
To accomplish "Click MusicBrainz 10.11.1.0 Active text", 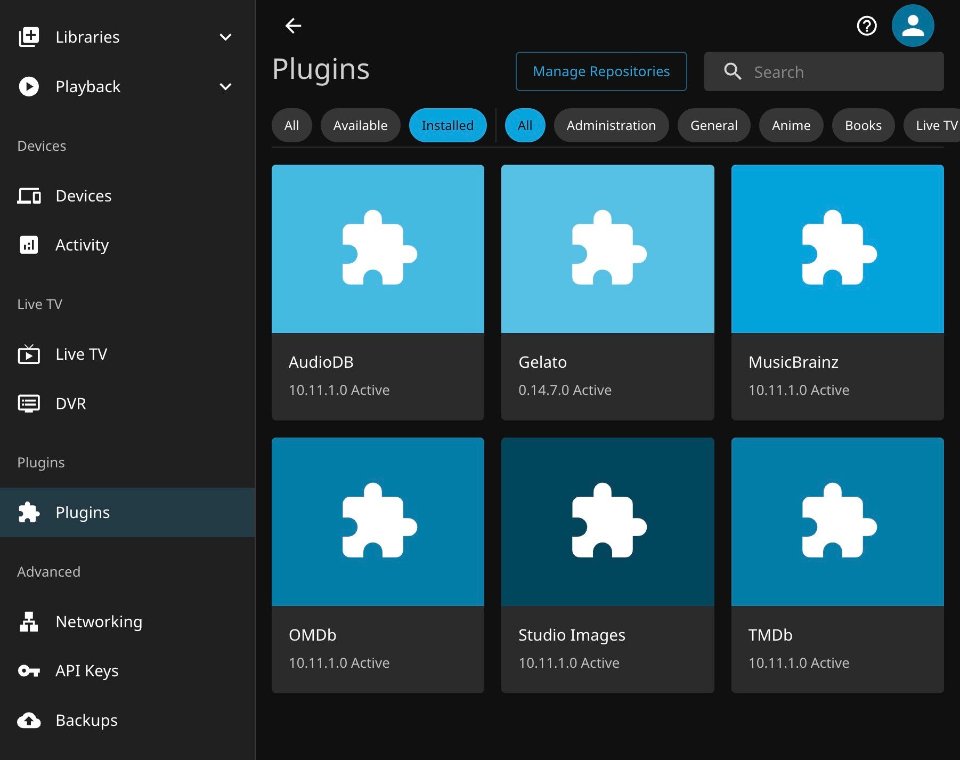I will click(799, 390).
